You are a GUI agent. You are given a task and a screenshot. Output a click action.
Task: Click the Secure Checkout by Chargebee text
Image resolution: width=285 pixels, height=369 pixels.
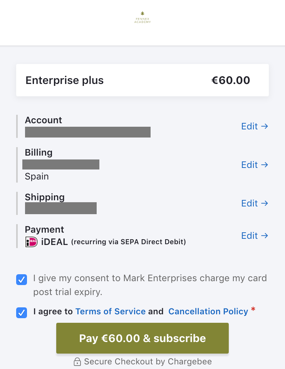(x=148, y=362)
